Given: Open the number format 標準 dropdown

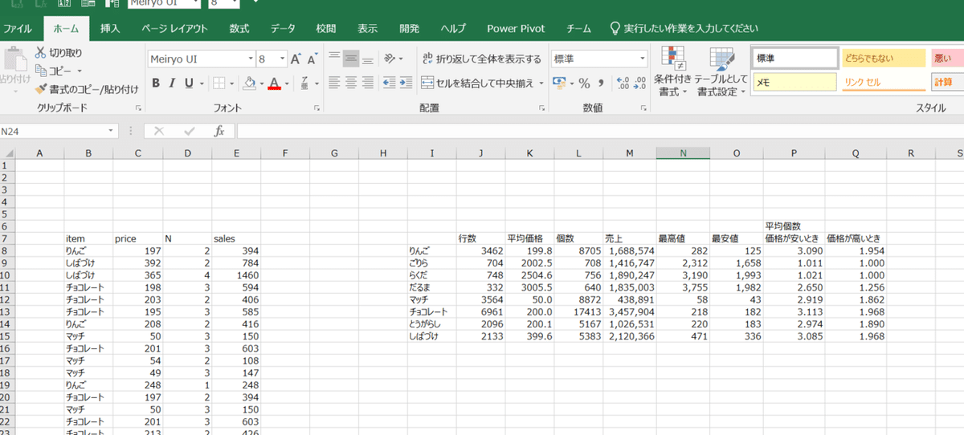Looking at the screenshot, I should (x=642, y=59).
